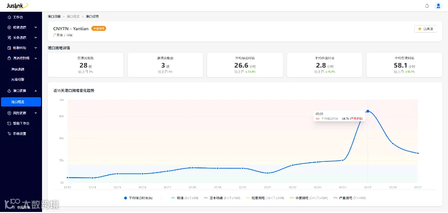Click the crossed-tools icon of third sidebar item
This screenshot has height=213, width=448.
(x=9, y=38)
